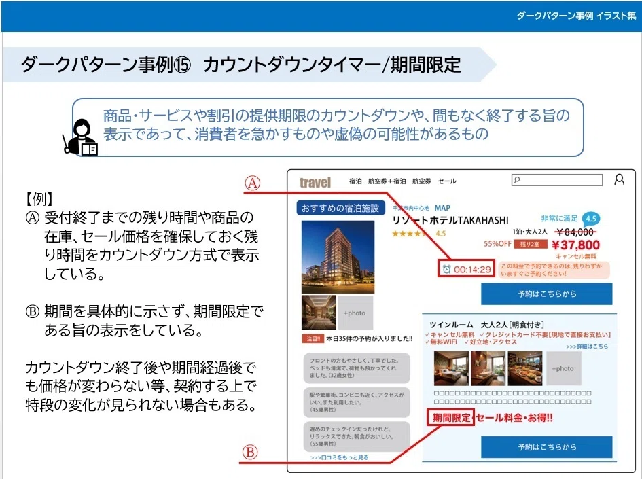Screen dimensions: 642x479
Task: Open the 宿泊 menu item
Action: point(355,181)
